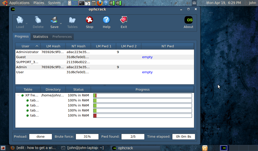
Task: Click the Exit toolbar icon
Action: click(x=124, y=20)
